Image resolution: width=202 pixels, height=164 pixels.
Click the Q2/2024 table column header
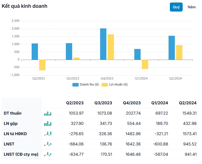click(187, 103)
